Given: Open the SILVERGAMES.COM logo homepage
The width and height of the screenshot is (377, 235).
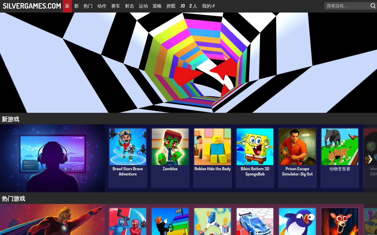Looking at the screenshot, I should [32, 6].
